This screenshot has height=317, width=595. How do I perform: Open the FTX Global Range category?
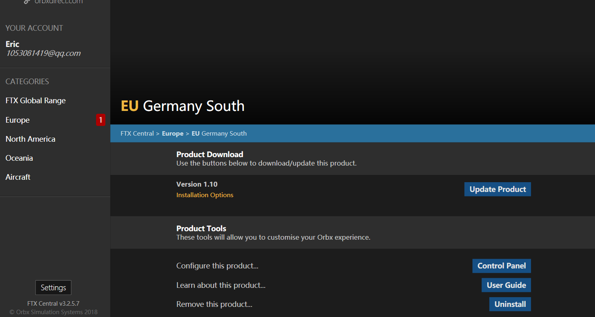(36, 100)
